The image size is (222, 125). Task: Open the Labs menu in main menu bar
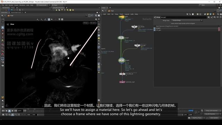28,5
